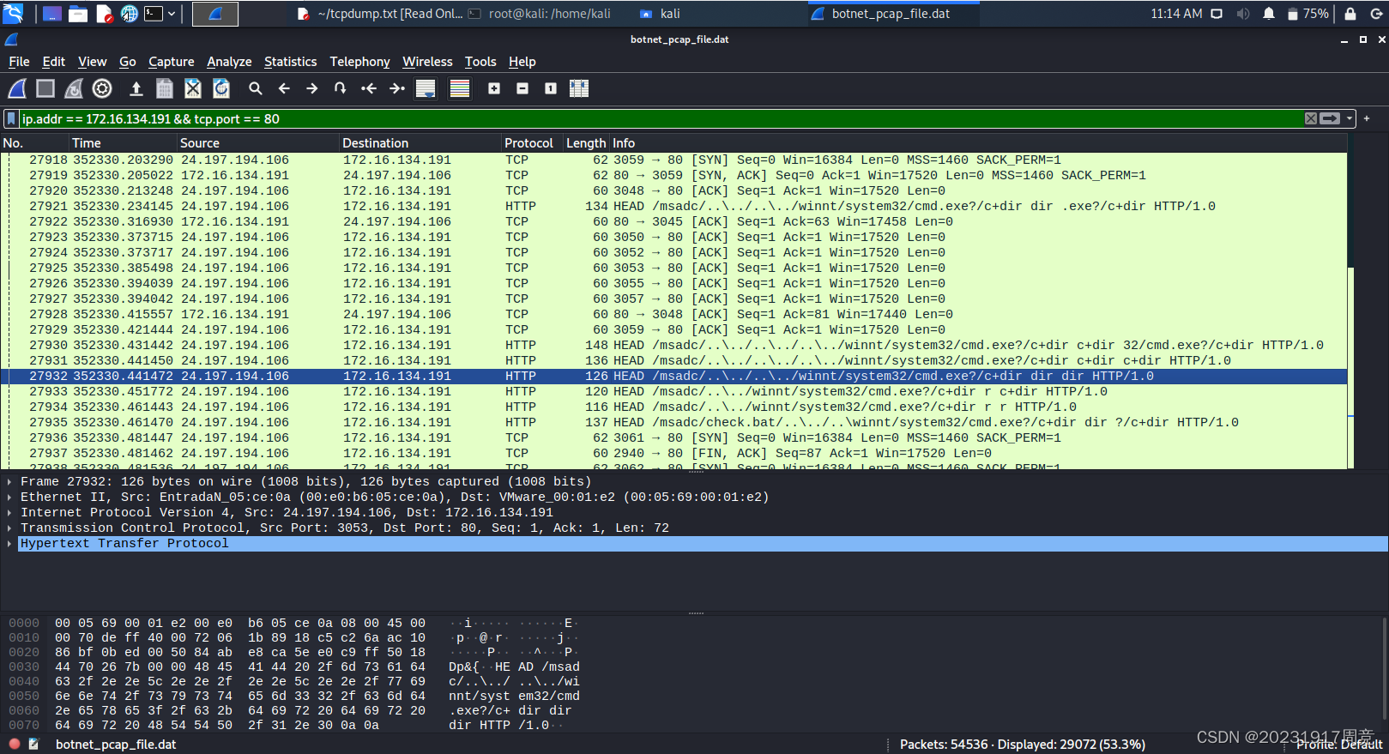Screen dimensions: 1389x754
Task: Open capture file properties icon in status bar
Action: (x=33, y=744)
